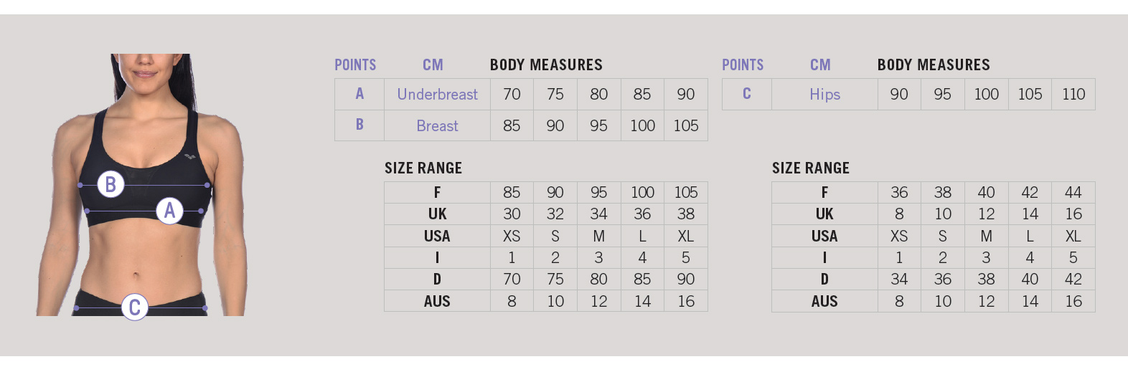Select the point C cell beside Hips

click(746, 94)
